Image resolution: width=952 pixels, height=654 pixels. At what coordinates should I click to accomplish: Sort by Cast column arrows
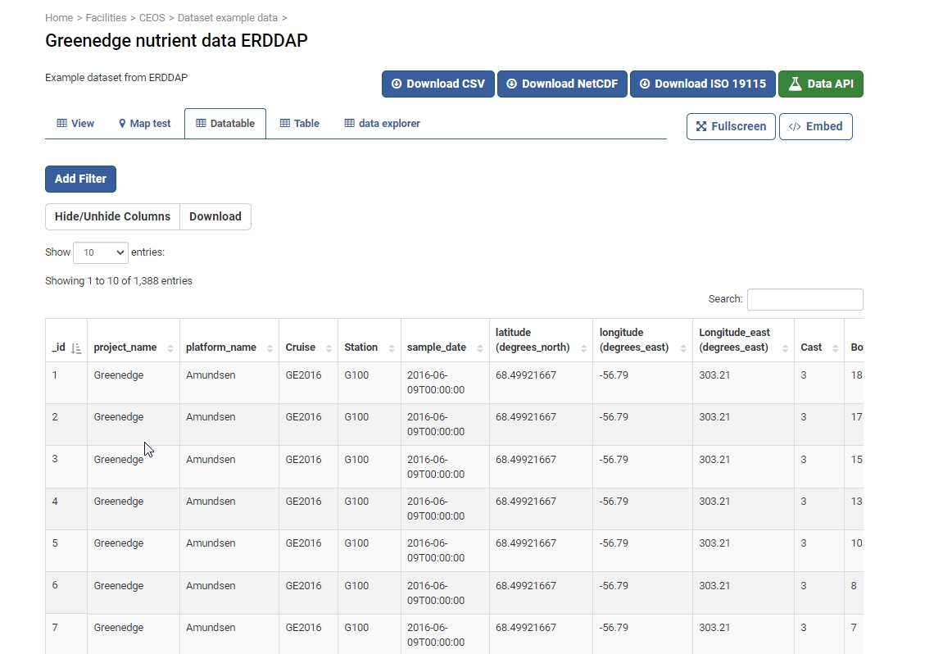[x=835, y=348]
